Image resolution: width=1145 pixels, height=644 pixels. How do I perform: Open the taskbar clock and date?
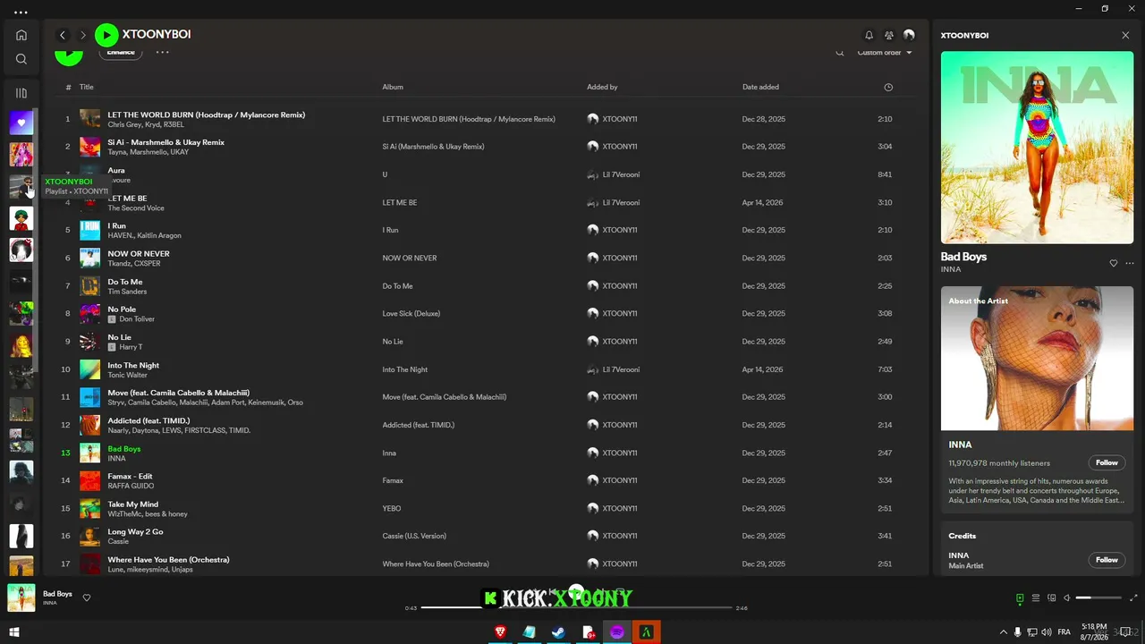[x=1094, y=631]
